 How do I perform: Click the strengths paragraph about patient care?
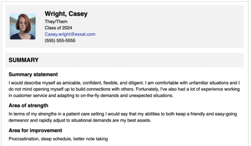pyautogui.click(x=123, y=117)
